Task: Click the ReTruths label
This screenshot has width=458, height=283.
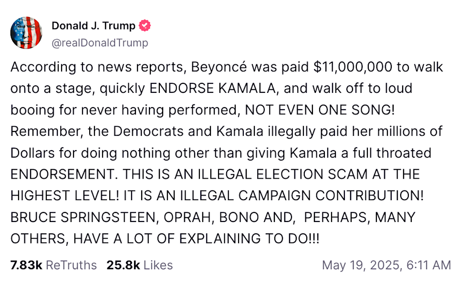Action: [71, 265]
